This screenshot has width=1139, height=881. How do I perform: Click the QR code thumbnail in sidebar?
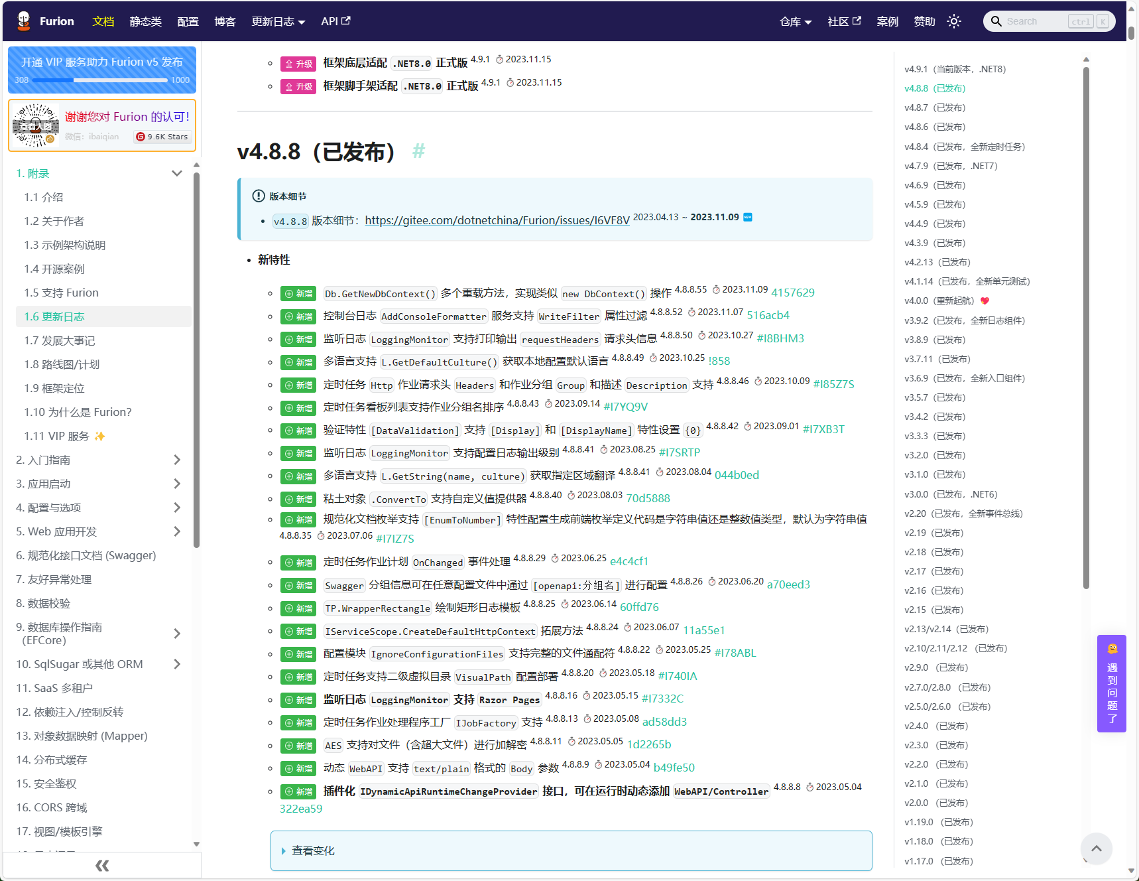(x=36, y=125)
